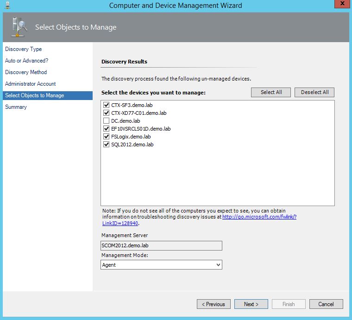The width and height of the screenshot is (352, 320).
Task: Toggle the EF10VSRCLS01D.demo.lab checkbox
Action: tap(107, 129)
